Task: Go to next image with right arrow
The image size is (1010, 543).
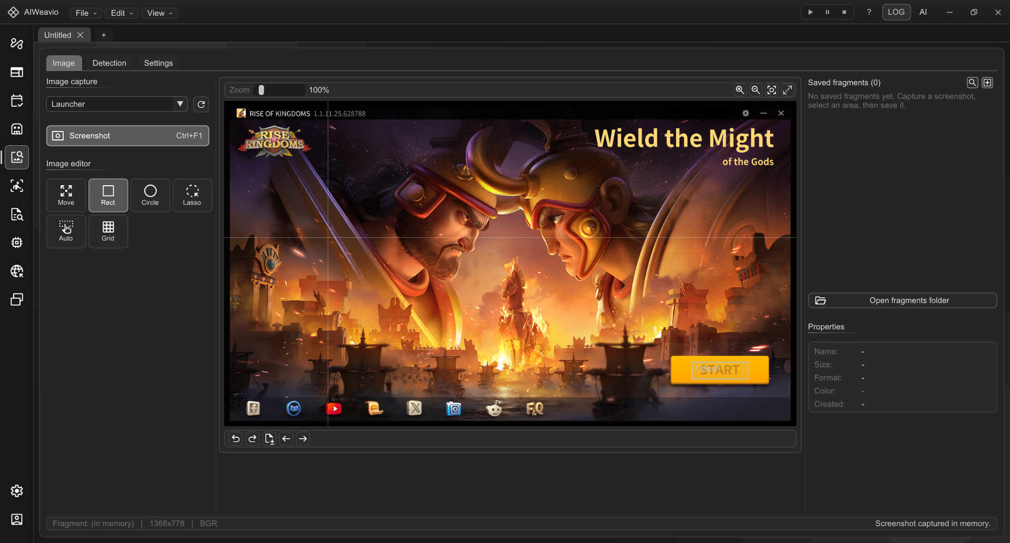Action: click(303, 439)
